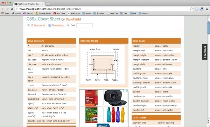Open the DaveChild author link
This screenshot has width=210, height=127.
[73, 19]
